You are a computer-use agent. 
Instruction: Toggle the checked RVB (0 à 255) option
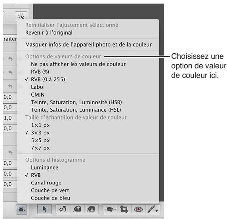click(88, 79)
